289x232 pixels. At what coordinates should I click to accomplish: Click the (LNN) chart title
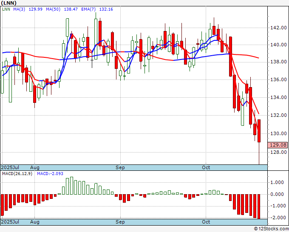[8, 3]
